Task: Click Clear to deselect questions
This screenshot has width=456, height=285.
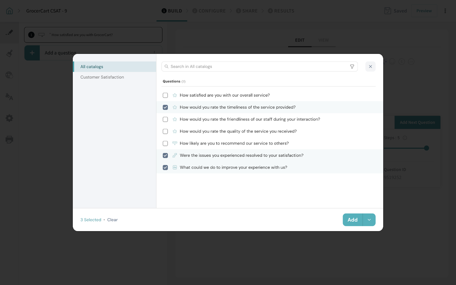Action: pyautogui.click(x=112, y=220)
